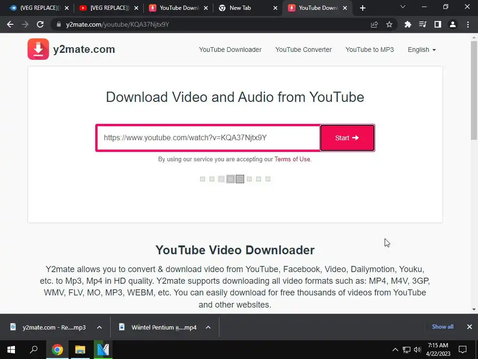This screenshot has height=359, width=478.
Task: Open the Windows Start menu
Action: [11, 350]
